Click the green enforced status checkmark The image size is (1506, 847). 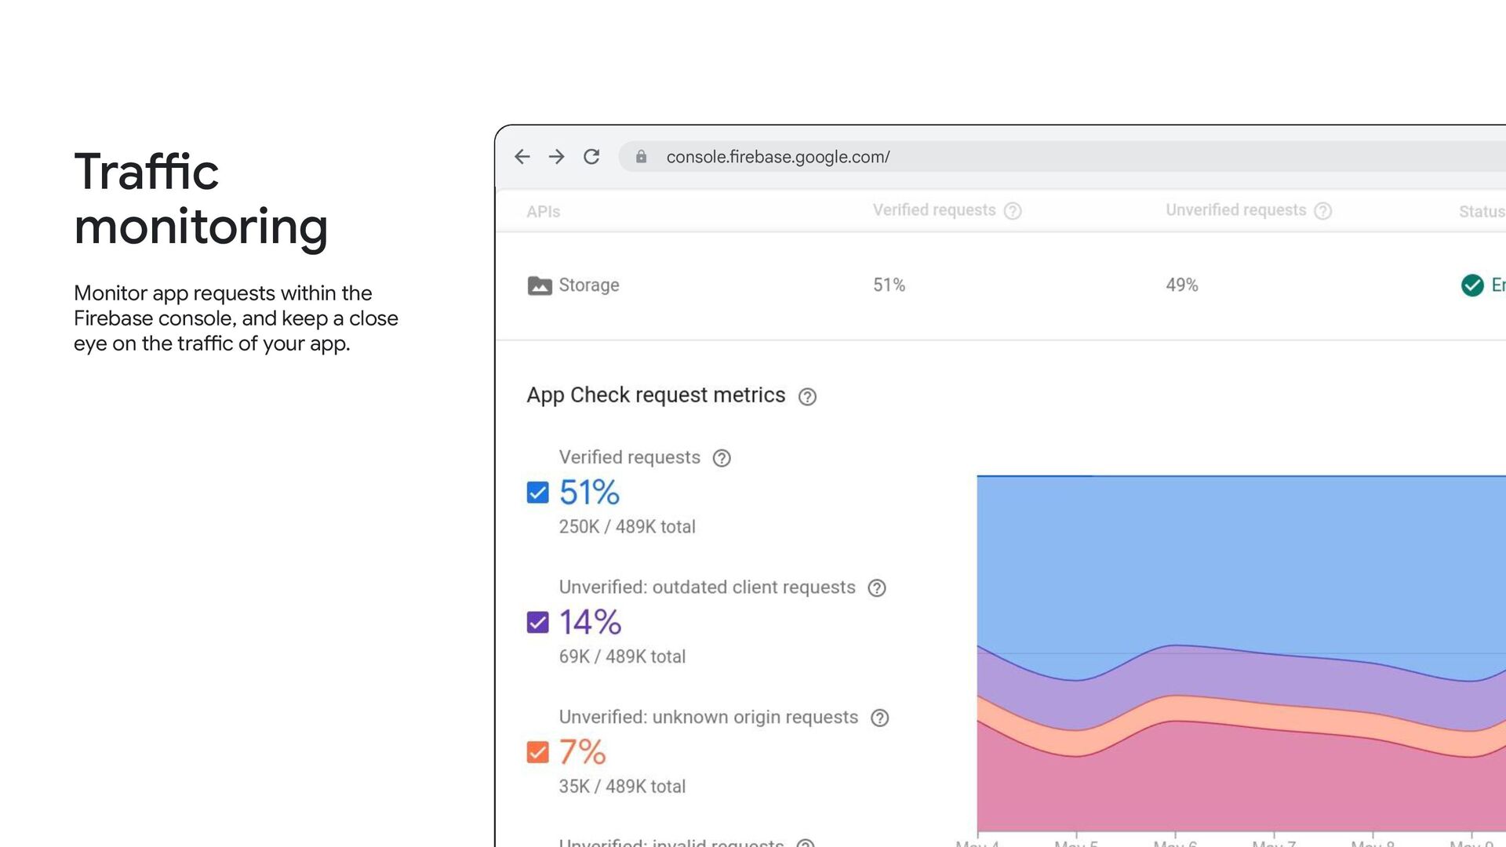pos(1472,285)
